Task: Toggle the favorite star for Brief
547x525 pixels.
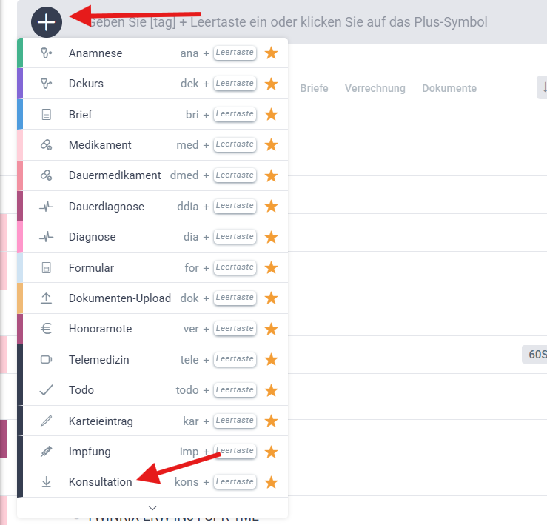Action: (272, 115)
